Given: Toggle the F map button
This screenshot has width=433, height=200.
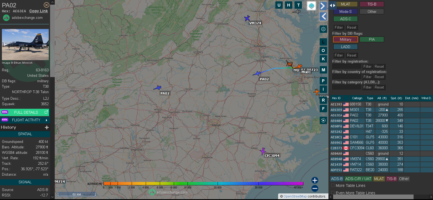Looking at the screenshot, I should click(323, 109).
